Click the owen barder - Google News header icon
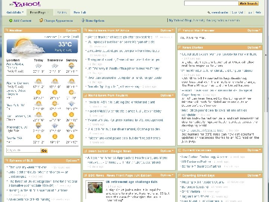This screenshot has height=202, width=269. (85, 151)
